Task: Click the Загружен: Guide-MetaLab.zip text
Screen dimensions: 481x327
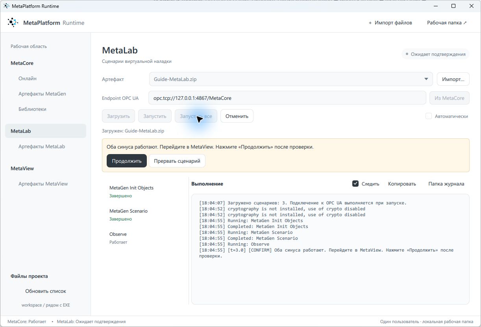Action: [133, 131]
